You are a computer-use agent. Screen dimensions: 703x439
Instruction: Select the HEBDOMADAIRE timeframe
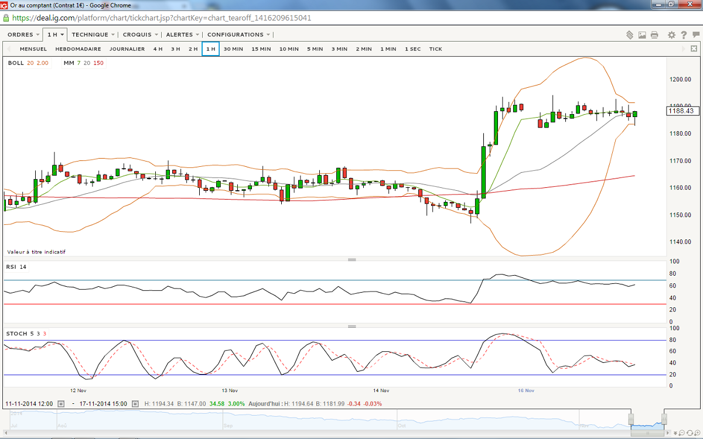(x=79, y=49)
